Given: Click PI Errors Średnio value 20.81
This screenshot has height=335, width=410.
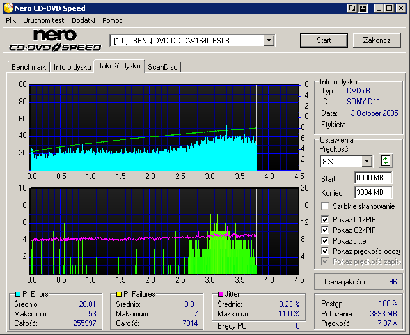Looking at the screenshot, I should (87, 304).
